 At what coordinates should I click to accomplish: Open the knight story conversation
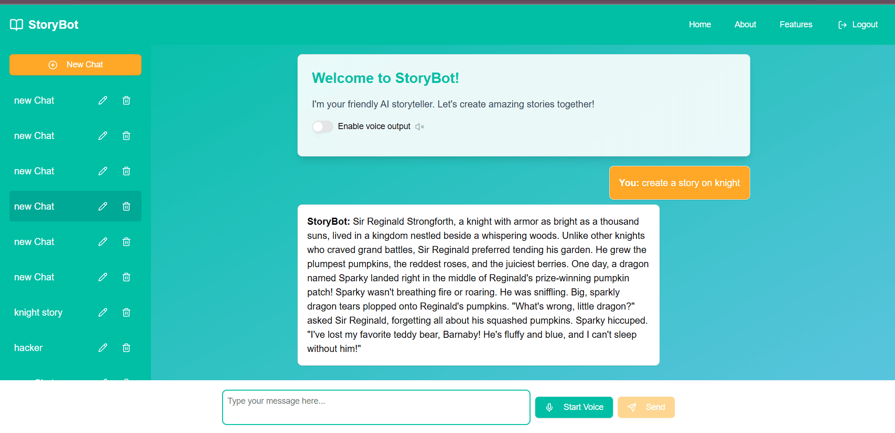(x=38, y=312)
